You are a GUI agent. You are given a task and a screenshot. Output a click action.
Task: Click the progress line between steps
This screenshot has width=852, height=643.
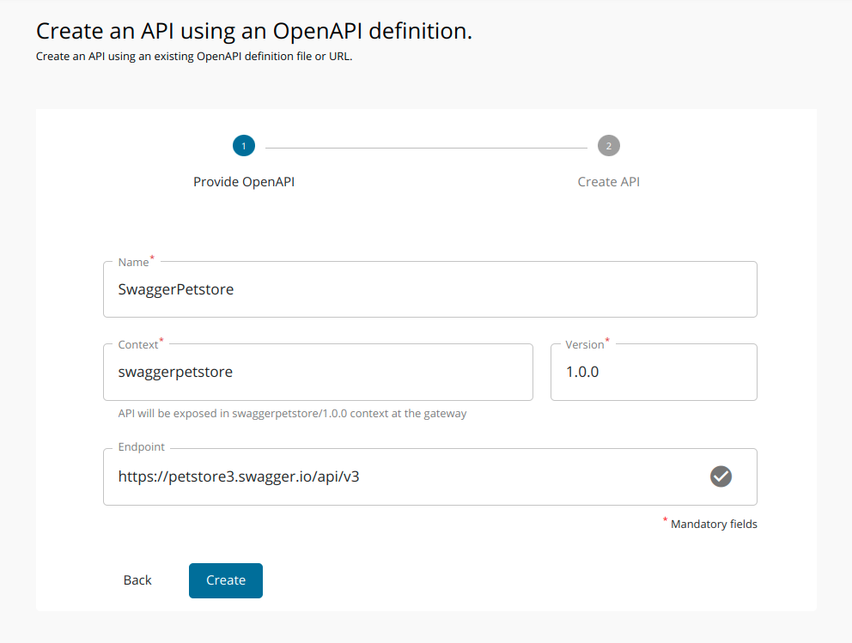(x=427, y=145)
